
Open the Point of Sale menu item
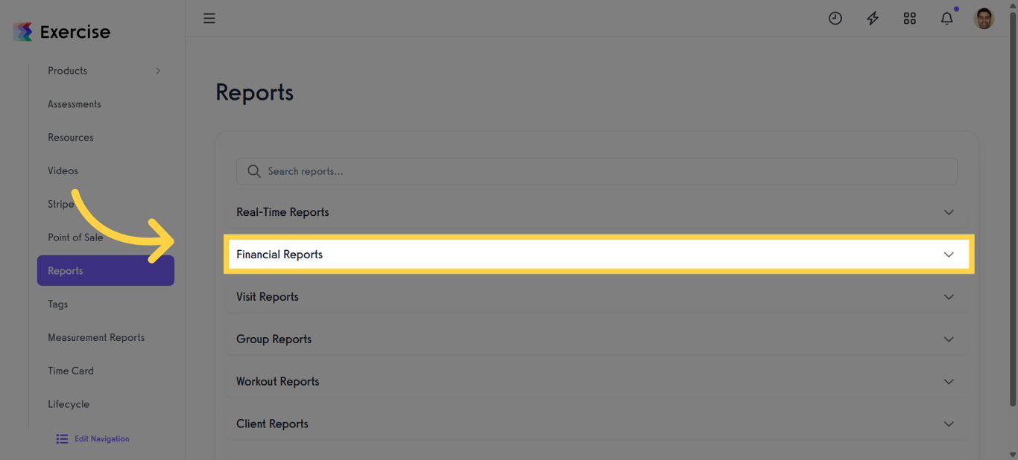75,237
